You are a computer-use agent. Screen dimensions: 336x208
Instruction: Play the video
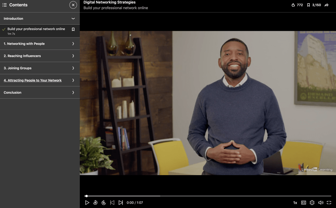[87, 203]
